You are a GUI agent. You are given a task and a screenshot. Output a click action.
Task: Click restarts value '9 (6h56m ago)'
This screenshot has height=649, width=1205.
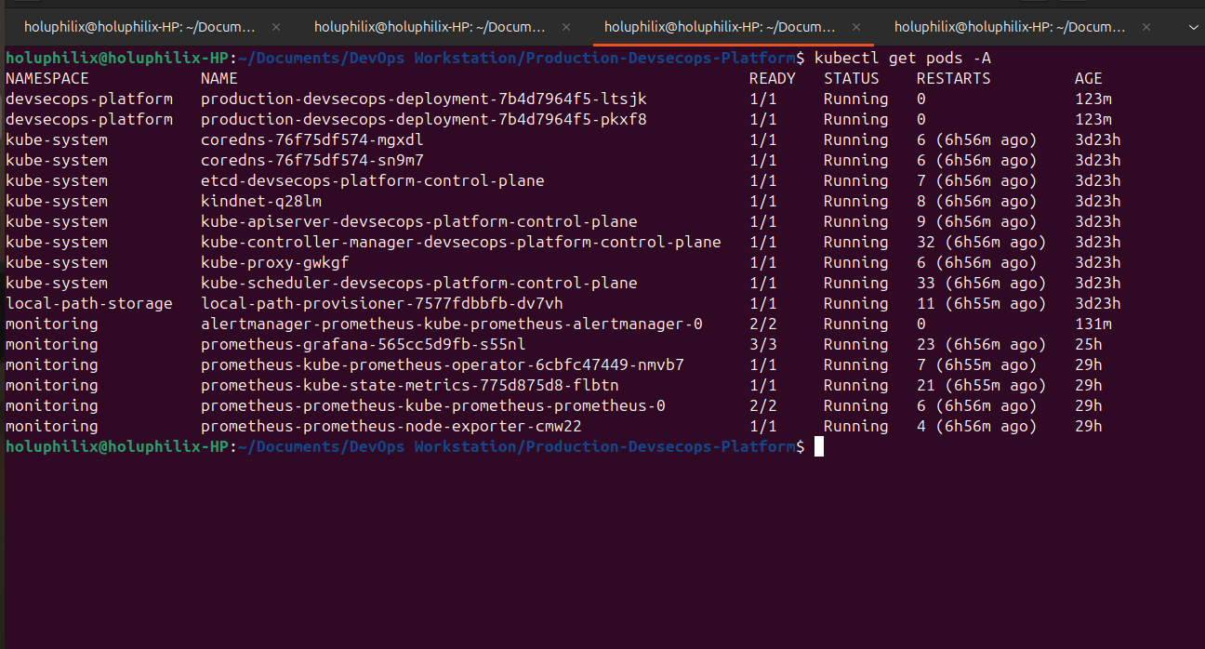[977, 221]
